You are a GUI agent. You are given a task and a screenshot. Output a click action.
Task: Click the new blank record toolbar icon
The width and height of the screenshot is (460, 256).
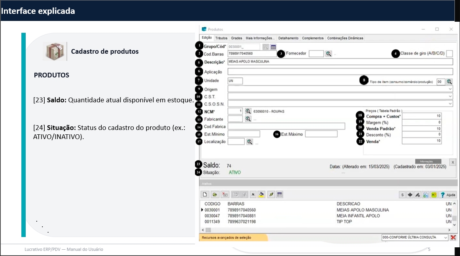205,194
